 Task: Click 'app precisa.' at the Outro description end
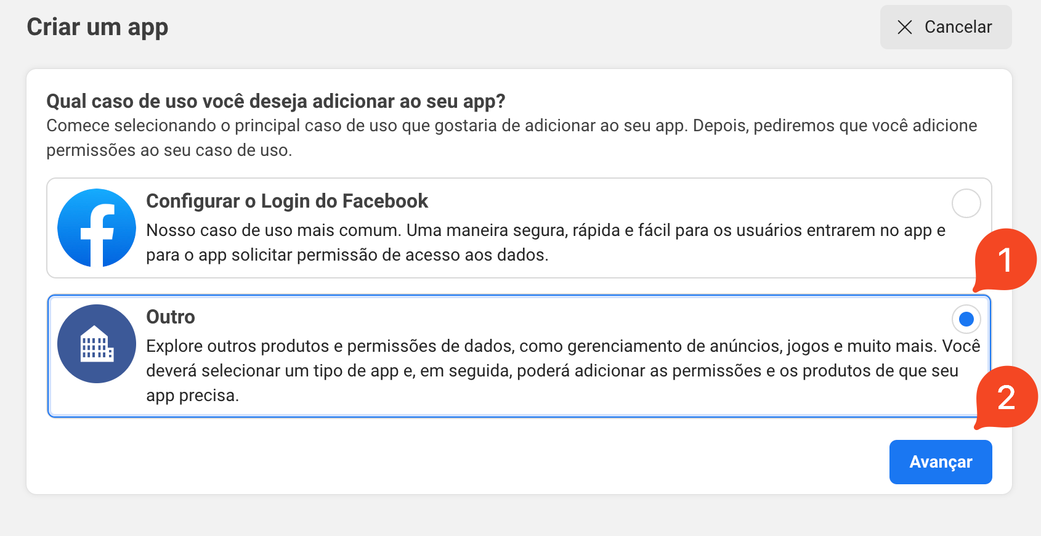[192, 396]
